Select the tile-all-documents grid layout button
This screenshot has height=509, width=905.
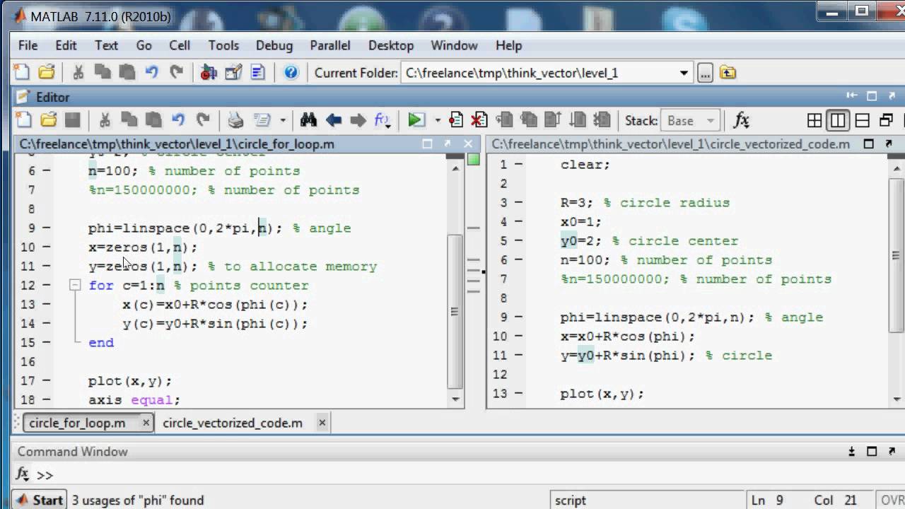click(814, 120)
